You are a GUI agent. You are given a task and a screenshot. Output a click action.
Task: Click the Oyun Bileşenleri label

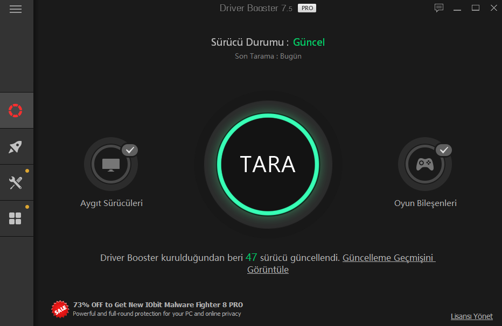(x=425, y=203)
